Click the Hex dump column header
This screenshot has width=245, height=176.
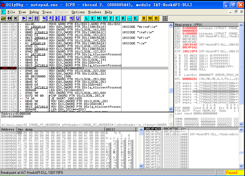[61, 129]
